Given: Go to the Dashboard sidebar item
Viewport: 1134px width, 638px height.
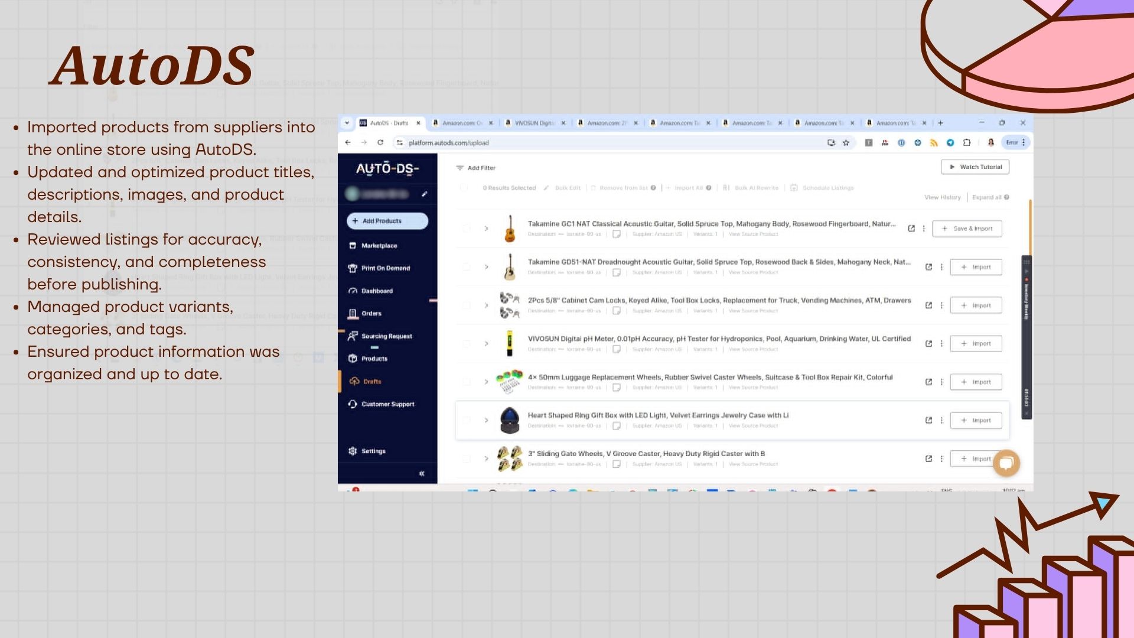Looking at the screenshot, I should pyautogui.click(x=371, y=291).
